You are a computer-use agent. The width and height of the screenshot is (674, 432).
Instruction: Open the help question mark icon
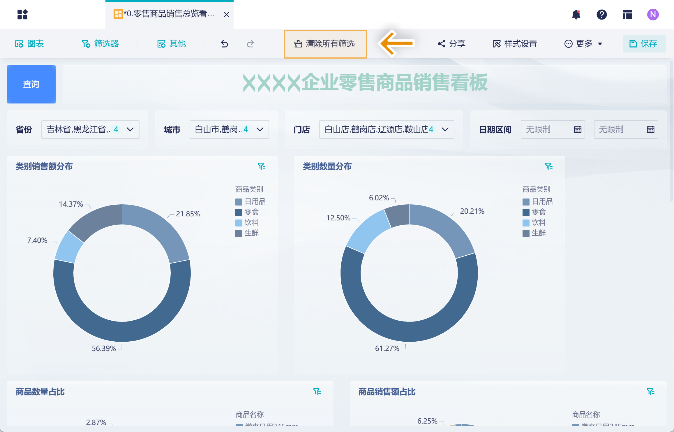601,15
